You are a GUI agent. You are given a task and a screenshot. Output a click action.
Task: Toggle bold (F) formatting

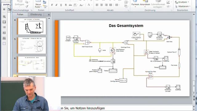tap(52, 5)
